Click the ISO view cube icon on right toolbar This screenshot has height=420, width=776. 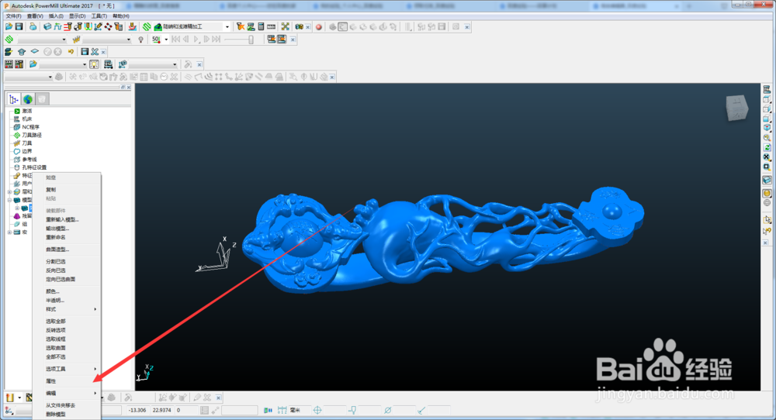tap(767, 128)
